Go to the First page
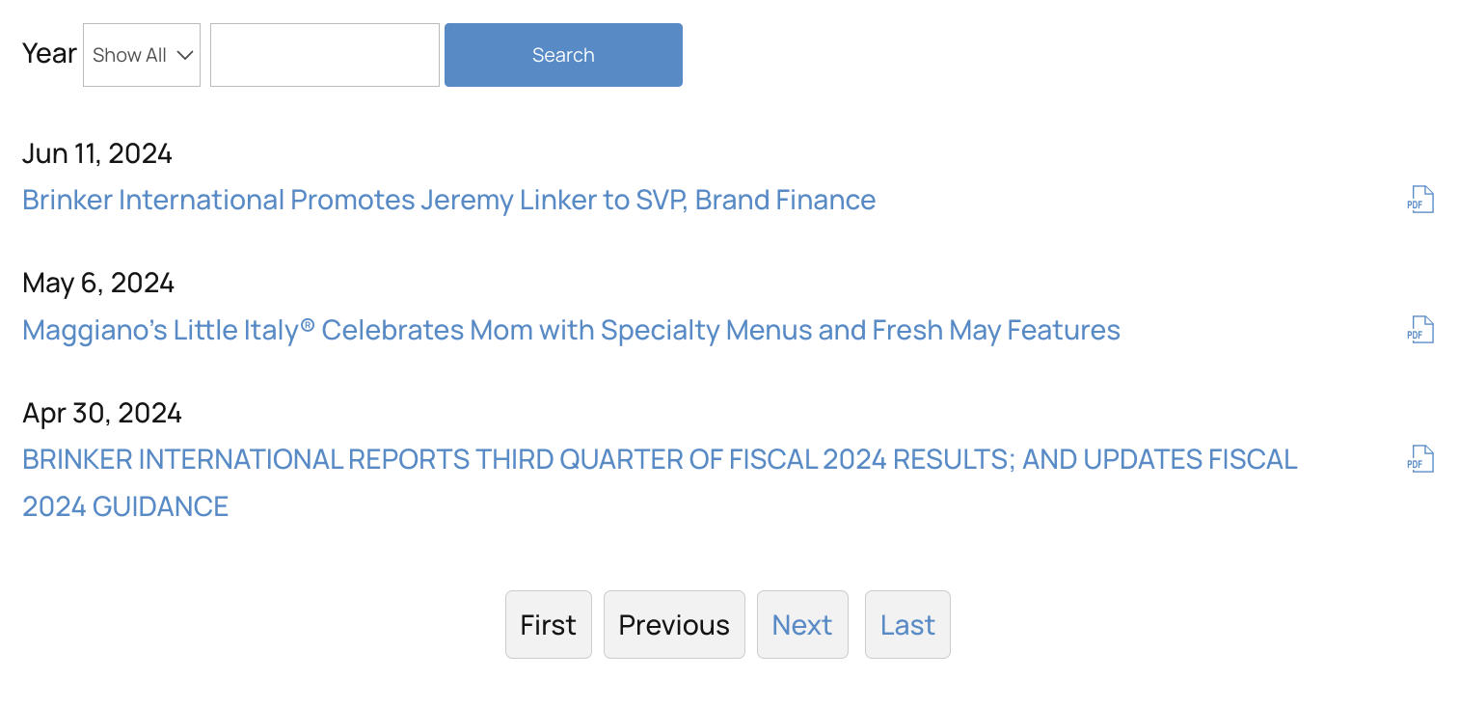1459x707 pixels. click(548, 625)
